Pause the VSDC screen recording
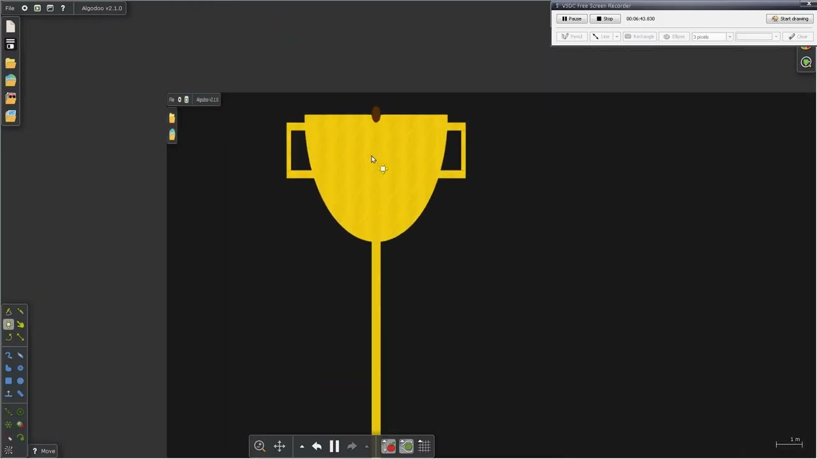817x459 pixels. click(572, 19)
